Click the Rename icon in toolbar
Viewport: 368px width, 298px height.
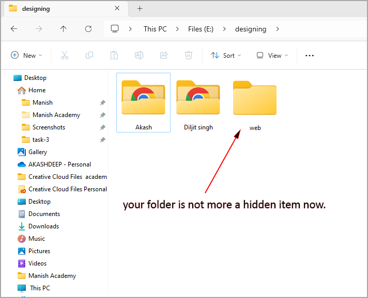click(x=139, y=55)
